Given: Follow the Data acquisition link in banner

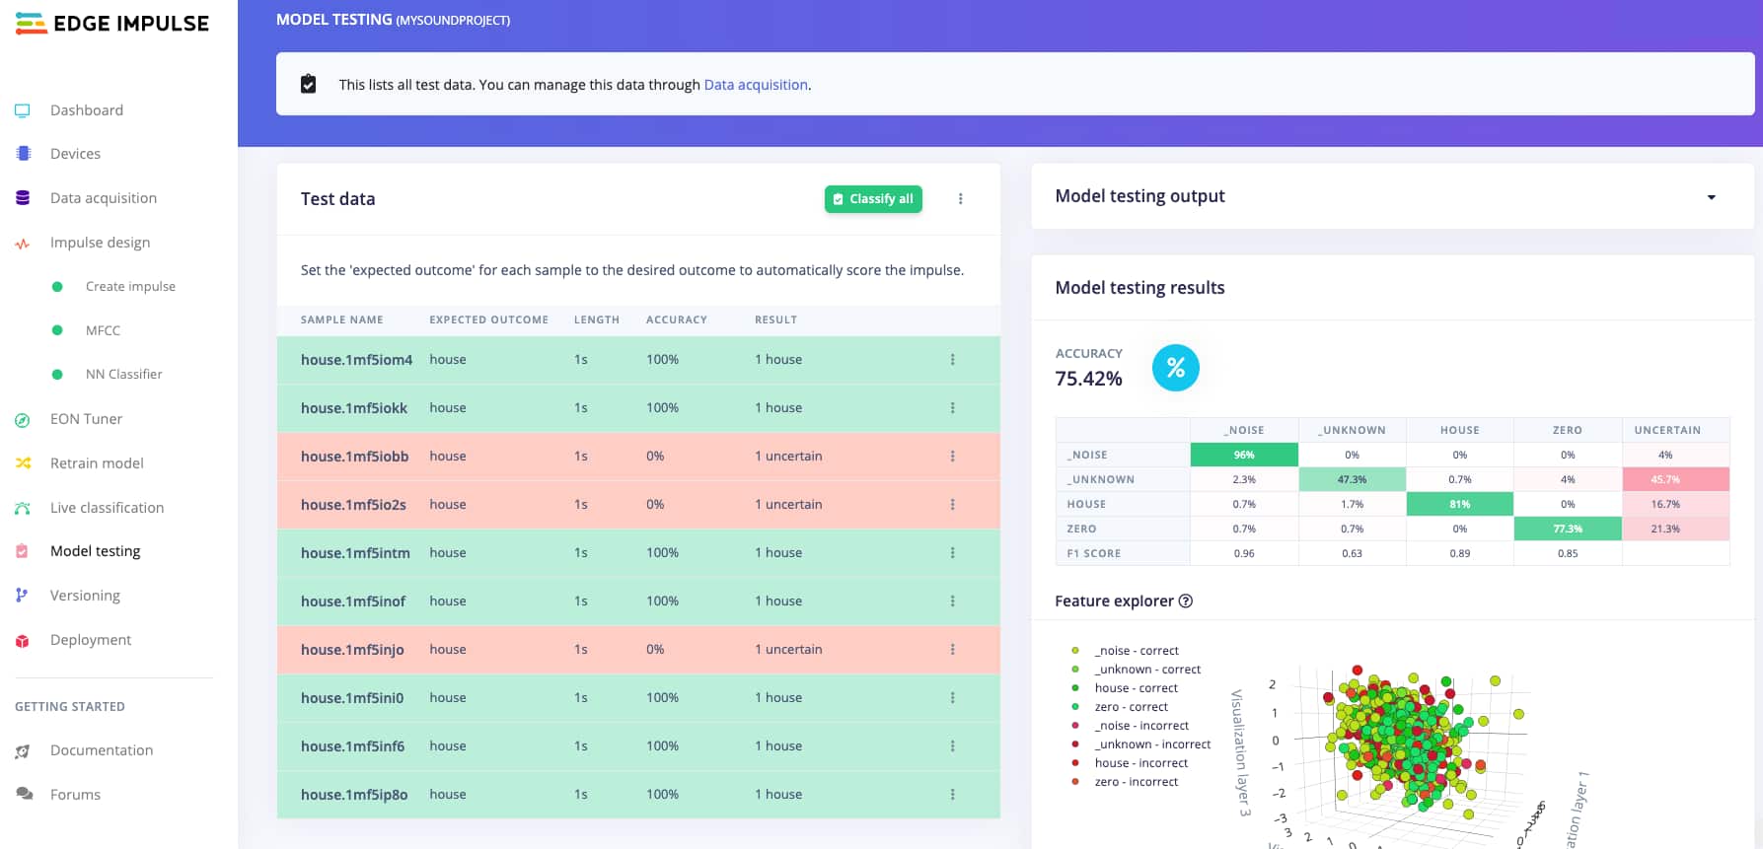Looking at the screenshot, I should coord(755,85).
